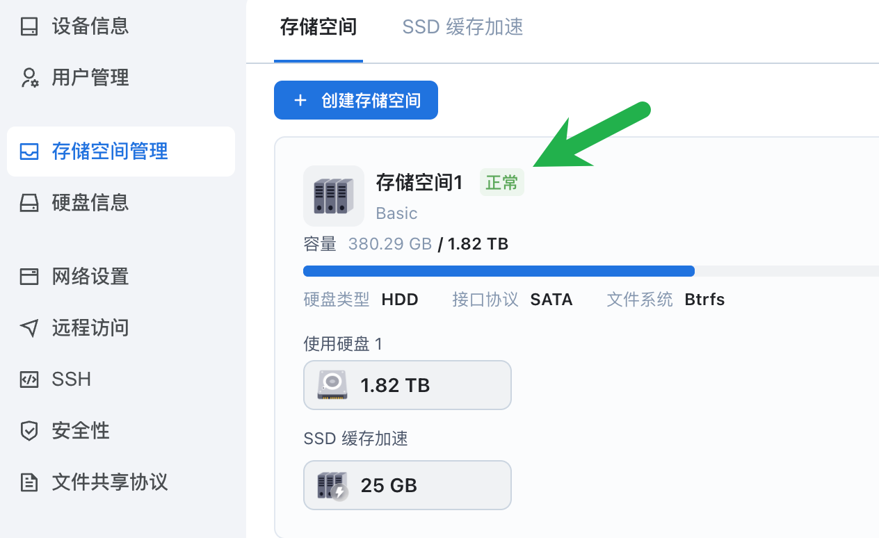
Task: Click the 存储空间1 server rack icon
Action: pos(334,196)
